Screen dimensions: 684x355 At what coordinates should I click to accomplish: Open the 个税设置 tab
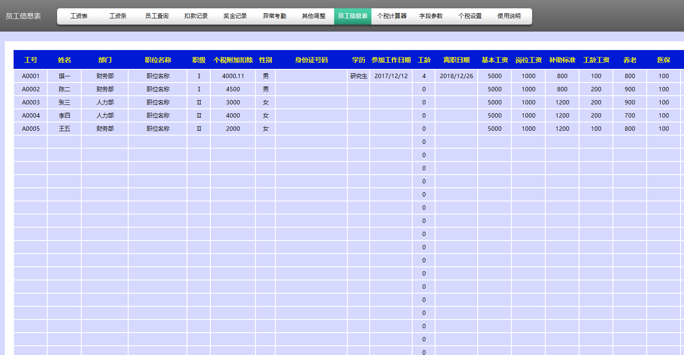(x=470, y=16)
